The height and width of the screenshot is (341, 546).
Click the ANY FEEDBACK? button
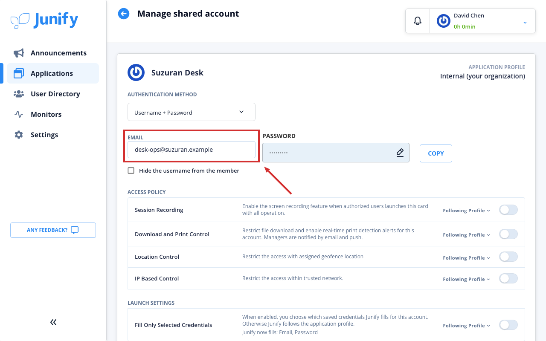point(53,230)
